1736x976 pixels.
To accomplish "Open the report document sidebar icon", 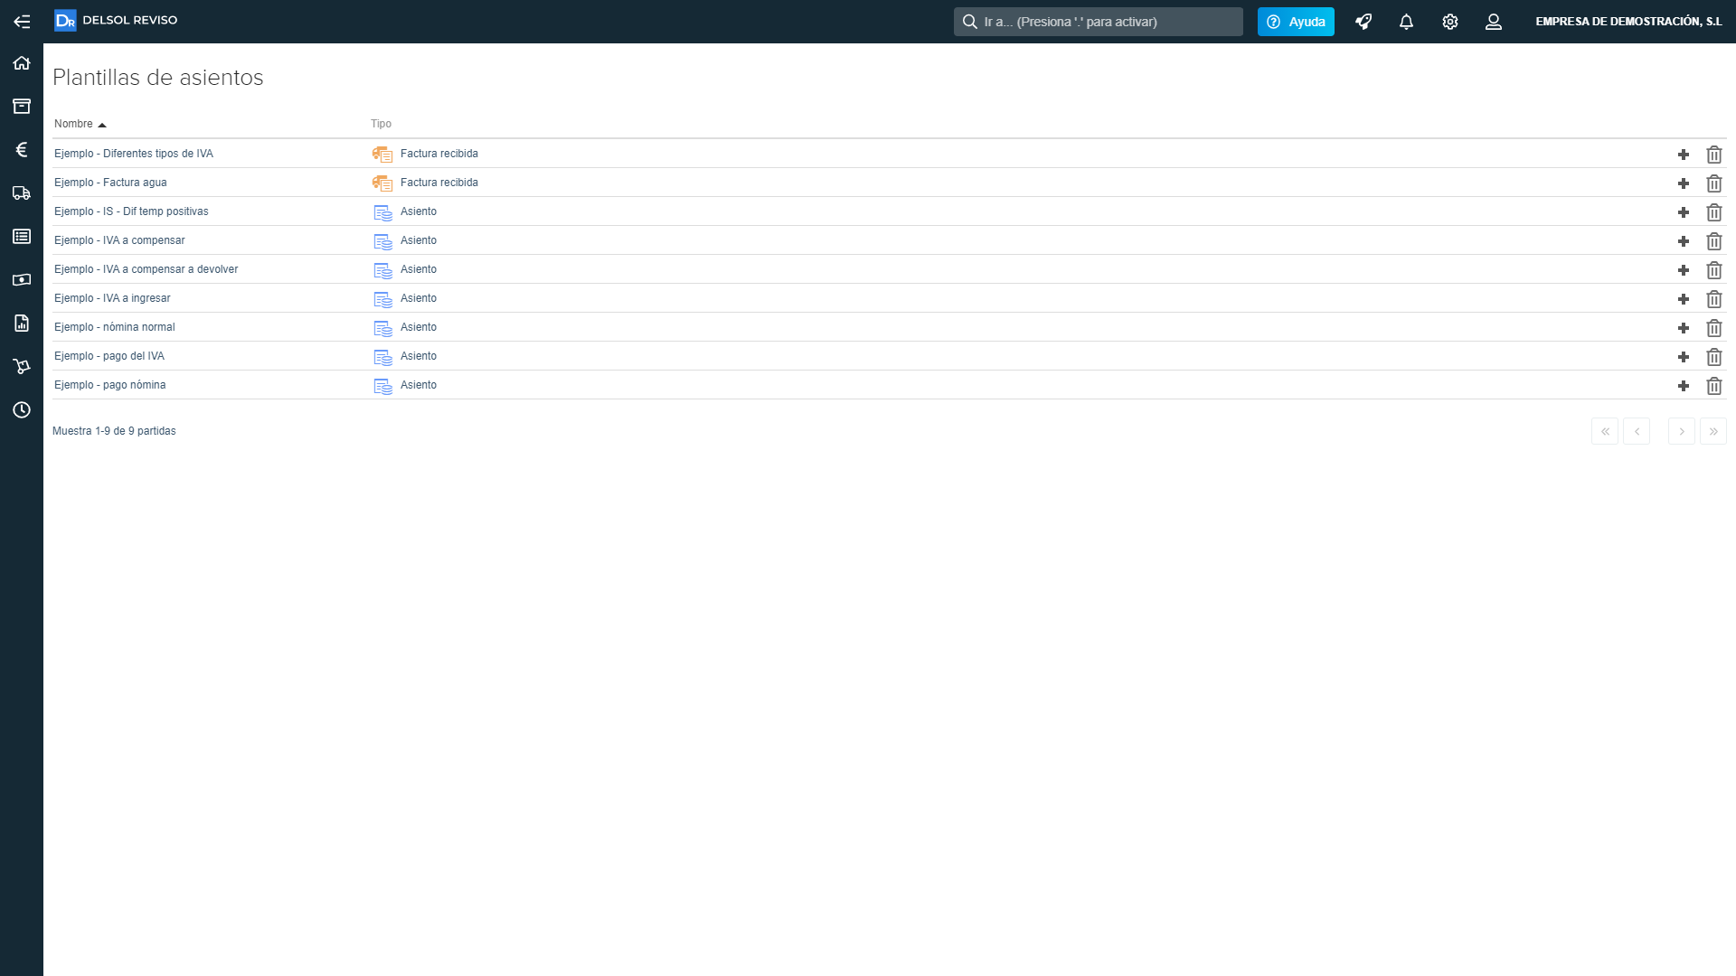I will coord(22,324).
